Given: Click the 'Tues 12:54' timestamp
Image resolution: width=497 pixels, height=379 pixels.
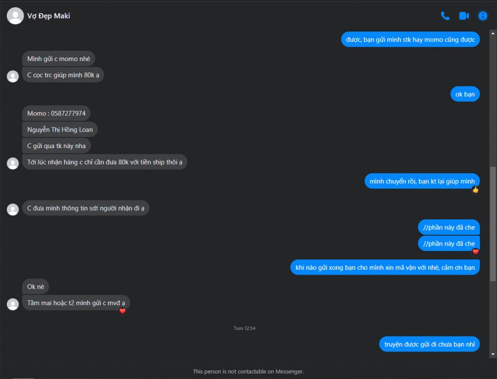Looking at the screenshot, I should [245, 329].
